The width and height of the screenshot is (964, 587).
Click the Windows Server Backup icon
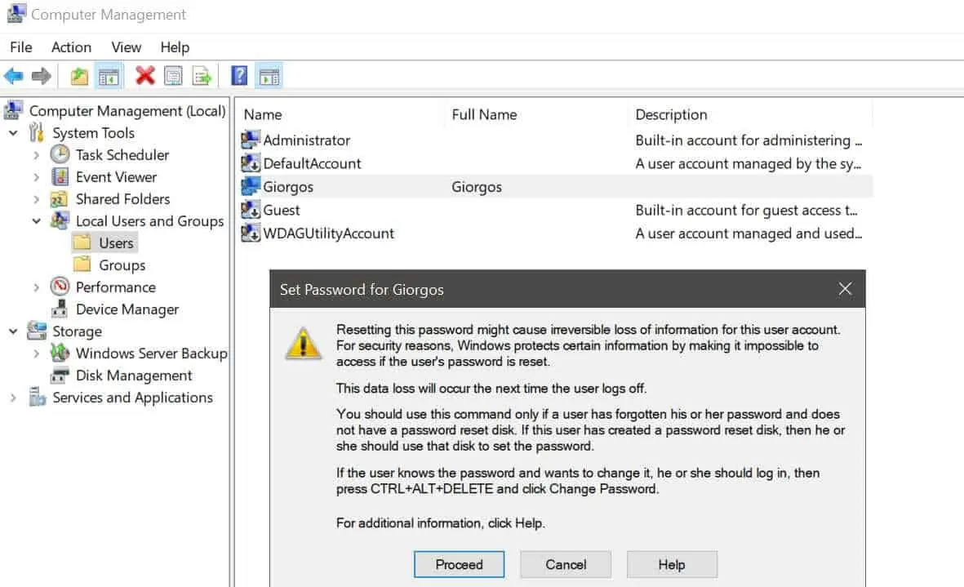(60, 353)
